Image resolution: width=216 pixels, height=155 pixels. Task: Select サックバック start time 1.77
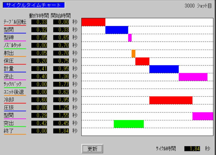61,84
